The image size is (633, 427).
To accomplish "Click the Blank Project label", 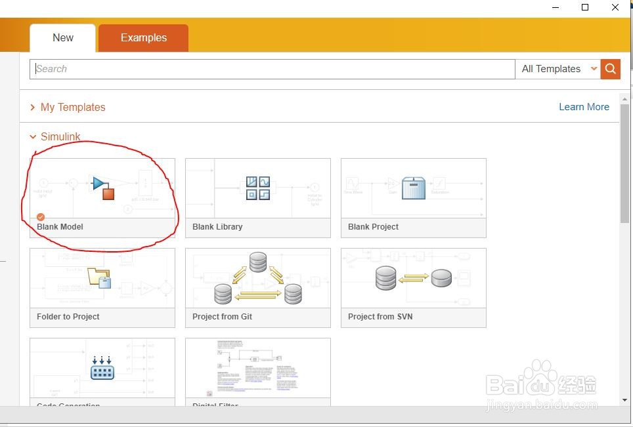I will pos(373,227).
